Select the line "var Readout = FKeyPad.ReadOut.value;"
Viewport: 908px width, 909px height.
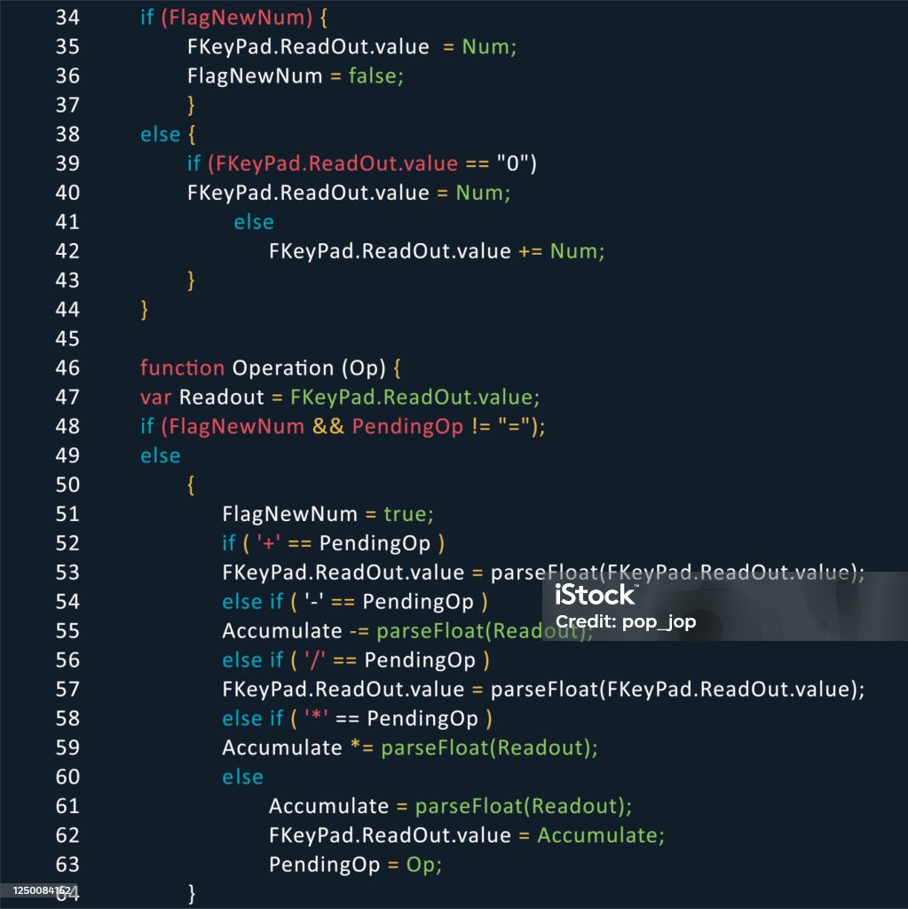pos(340,397)
